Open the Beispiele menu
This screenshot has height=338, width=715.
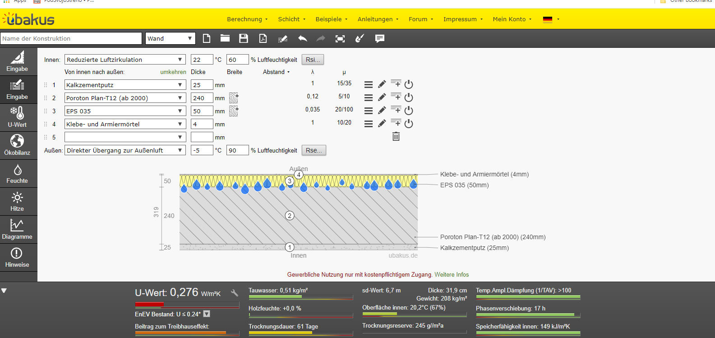(x=331, y=19)
